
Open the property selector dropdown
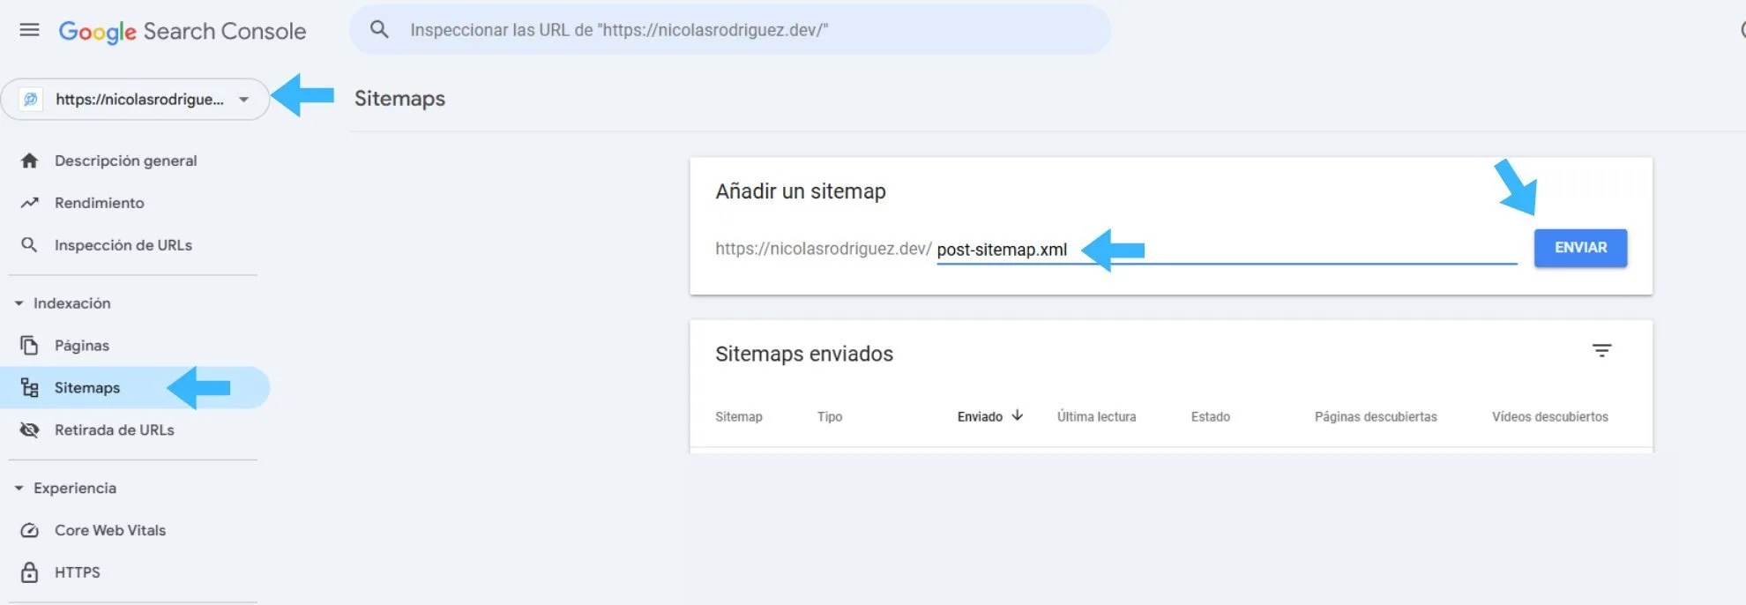(135, 100)
